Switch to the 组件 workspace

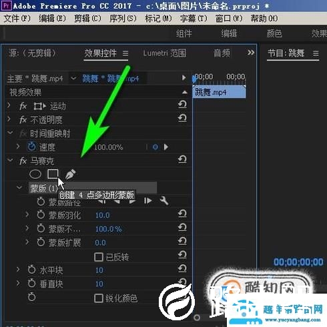[x=184, y=33]
